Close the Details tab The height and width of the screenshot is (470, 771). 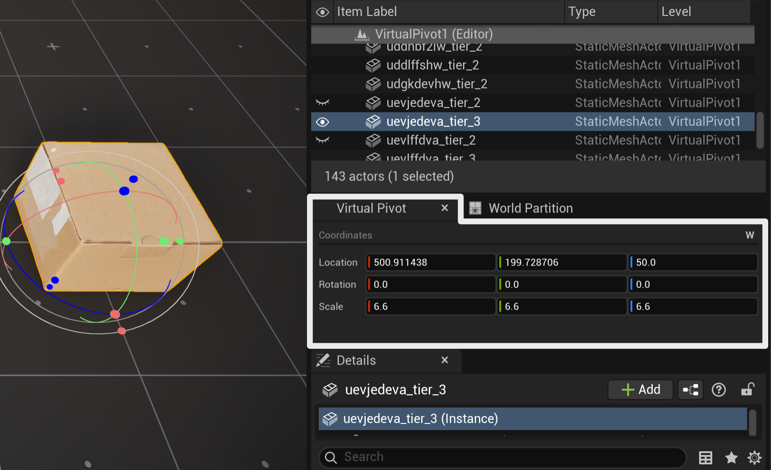pos(445,360)
